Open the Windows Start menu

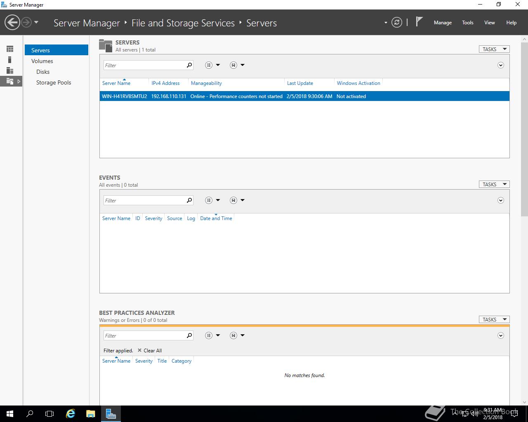tap(10, 414)
